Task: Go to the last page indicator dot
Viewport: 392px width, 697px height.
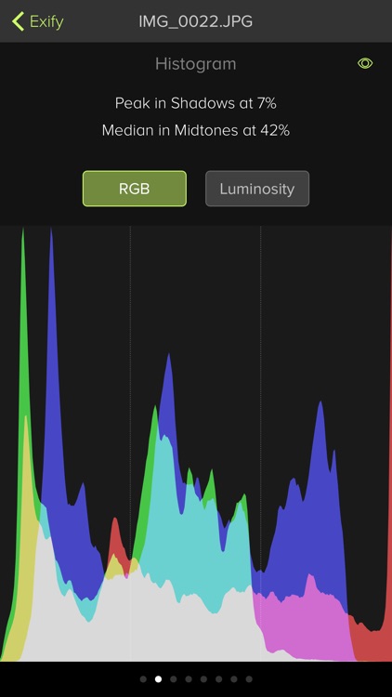Action: [249, 678]
